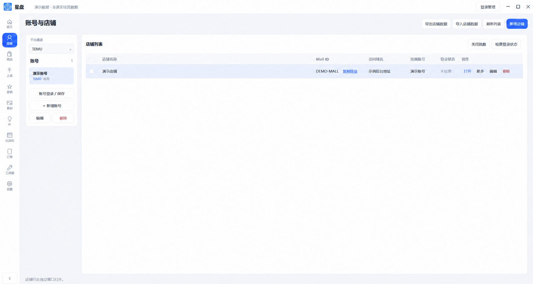Open the 营销 marketing star icon
Viewport: 533px width, 284px height.
coord(10,89)
